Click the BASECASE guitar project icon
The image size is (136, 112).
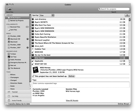33,52
